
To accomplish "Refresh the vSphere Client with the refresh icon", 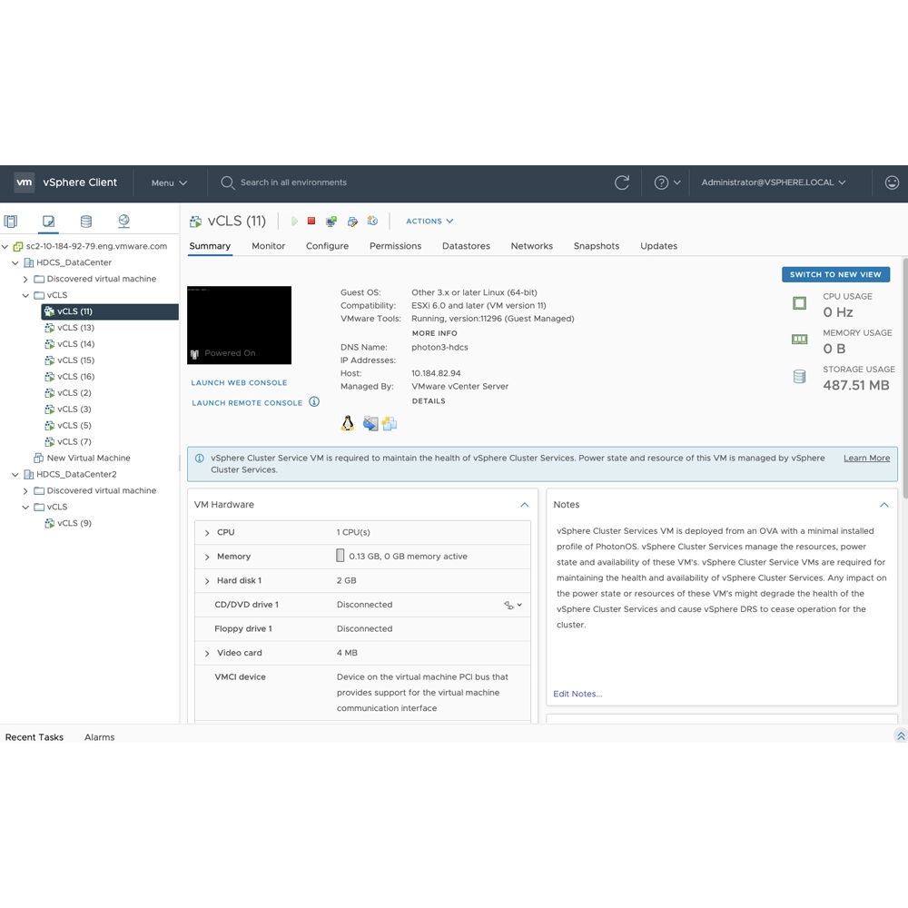I will point(622,183).
